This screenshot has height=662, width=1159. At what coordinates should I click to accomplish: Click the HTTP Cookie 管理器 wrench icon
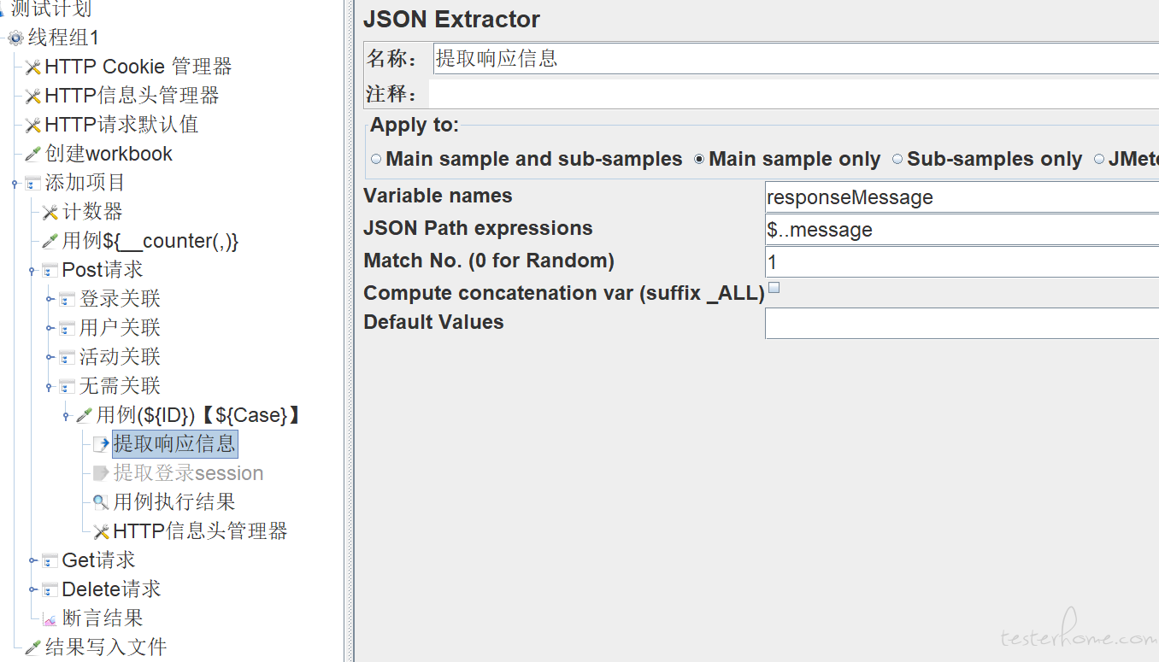(33, 67)
